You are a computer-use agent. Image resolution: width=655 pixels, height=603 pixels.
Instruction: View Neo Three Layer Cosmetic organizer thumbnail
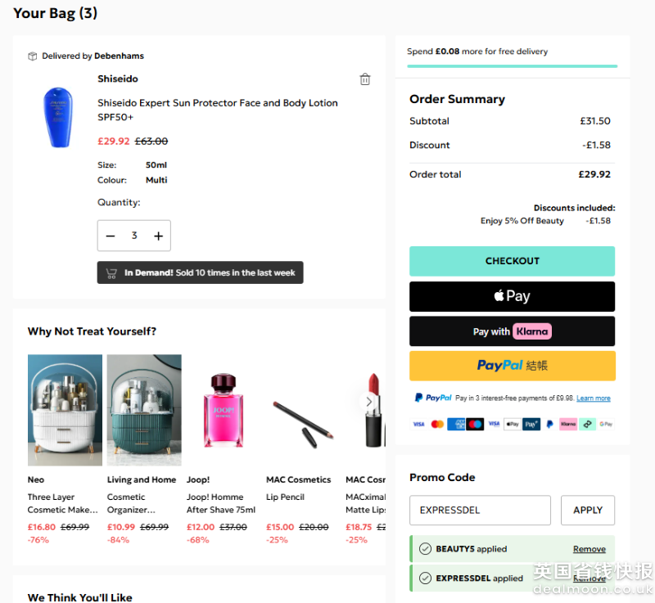coord(65,410)
